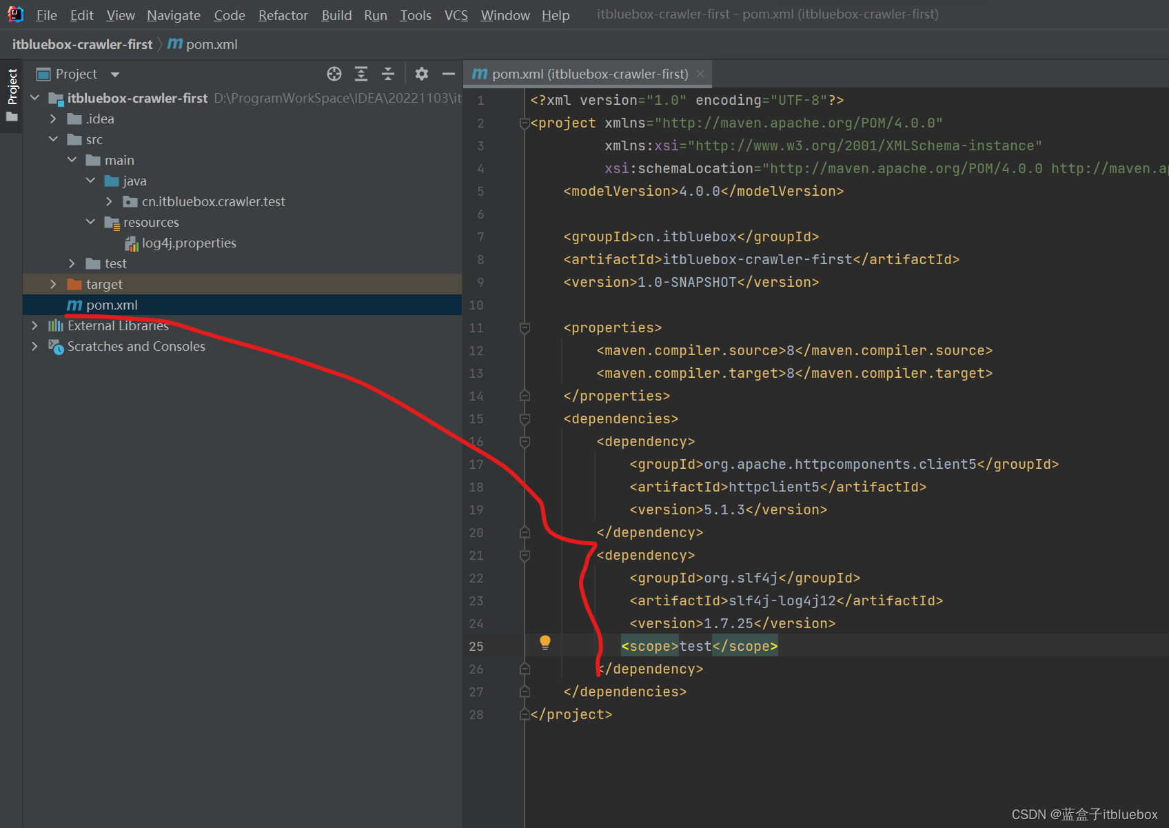Image resolution: width=1169 pixels, height=828 pixels.
Task: Click fold marker at line 15 dependencies tag
Action: coord(525,419)
